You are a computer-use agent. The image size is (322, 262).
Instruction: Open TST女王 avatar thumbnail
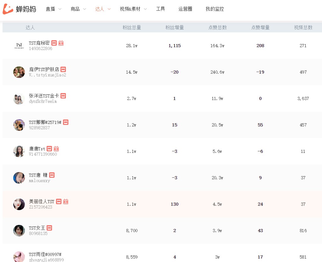19,231
